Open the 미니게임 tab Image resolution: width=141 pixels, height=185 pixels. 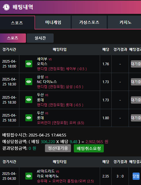[53, 22]
